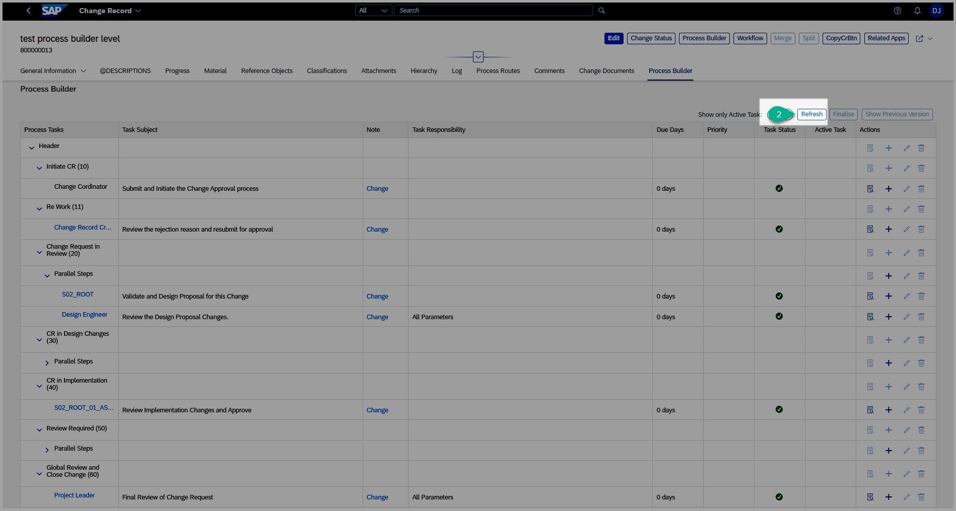Collapse the Header tree node
956x511 pixels.
coord(32,148)
